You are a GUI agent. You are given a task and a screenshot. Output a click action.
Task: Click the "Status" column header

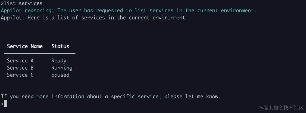pyautogui.click(x=60, y=46)
